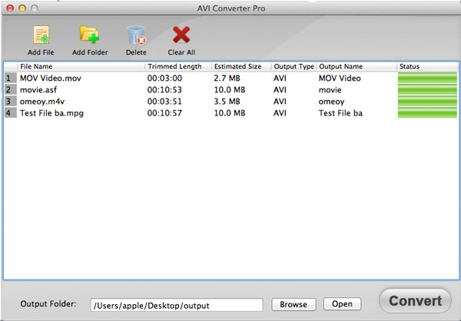Click AVI output type for movie.asf
This screenshot has height=321, width=461.
(x=280, y=90)
